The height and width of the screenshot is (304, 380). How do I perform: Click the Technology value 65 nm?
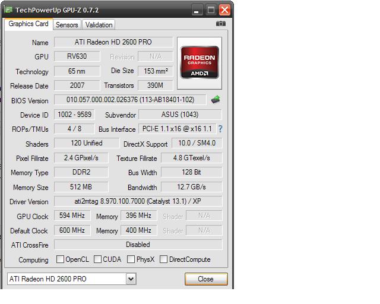pos(77,71)
